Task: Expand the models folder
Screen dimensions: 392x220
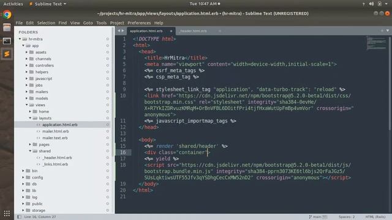Action: (x=26, y=98)
